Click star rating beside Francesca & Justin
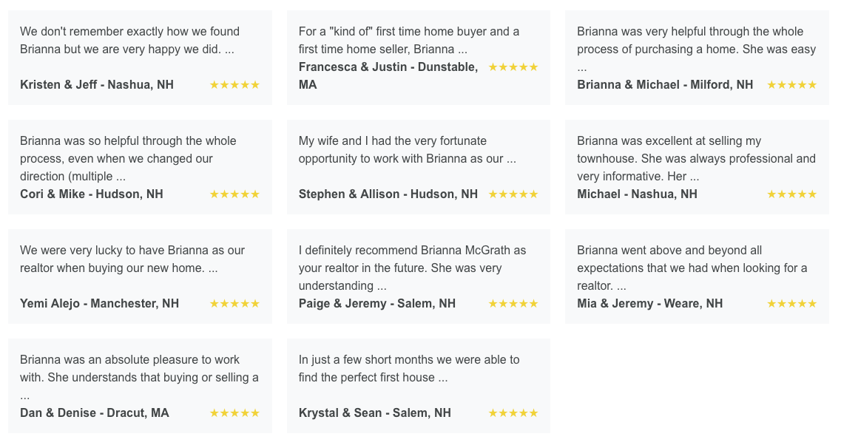841x445 pixels. coord(513,67)
